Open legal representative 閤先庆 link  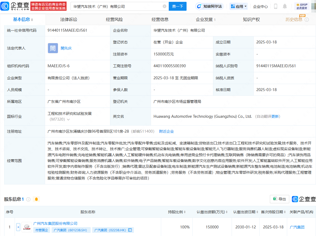coord(66,48)
